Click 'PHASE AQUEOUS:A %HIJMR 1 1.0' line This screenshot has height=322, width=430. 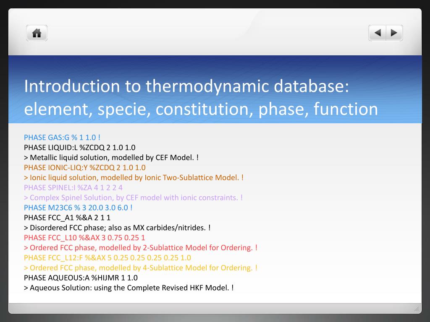pos(81,278)
